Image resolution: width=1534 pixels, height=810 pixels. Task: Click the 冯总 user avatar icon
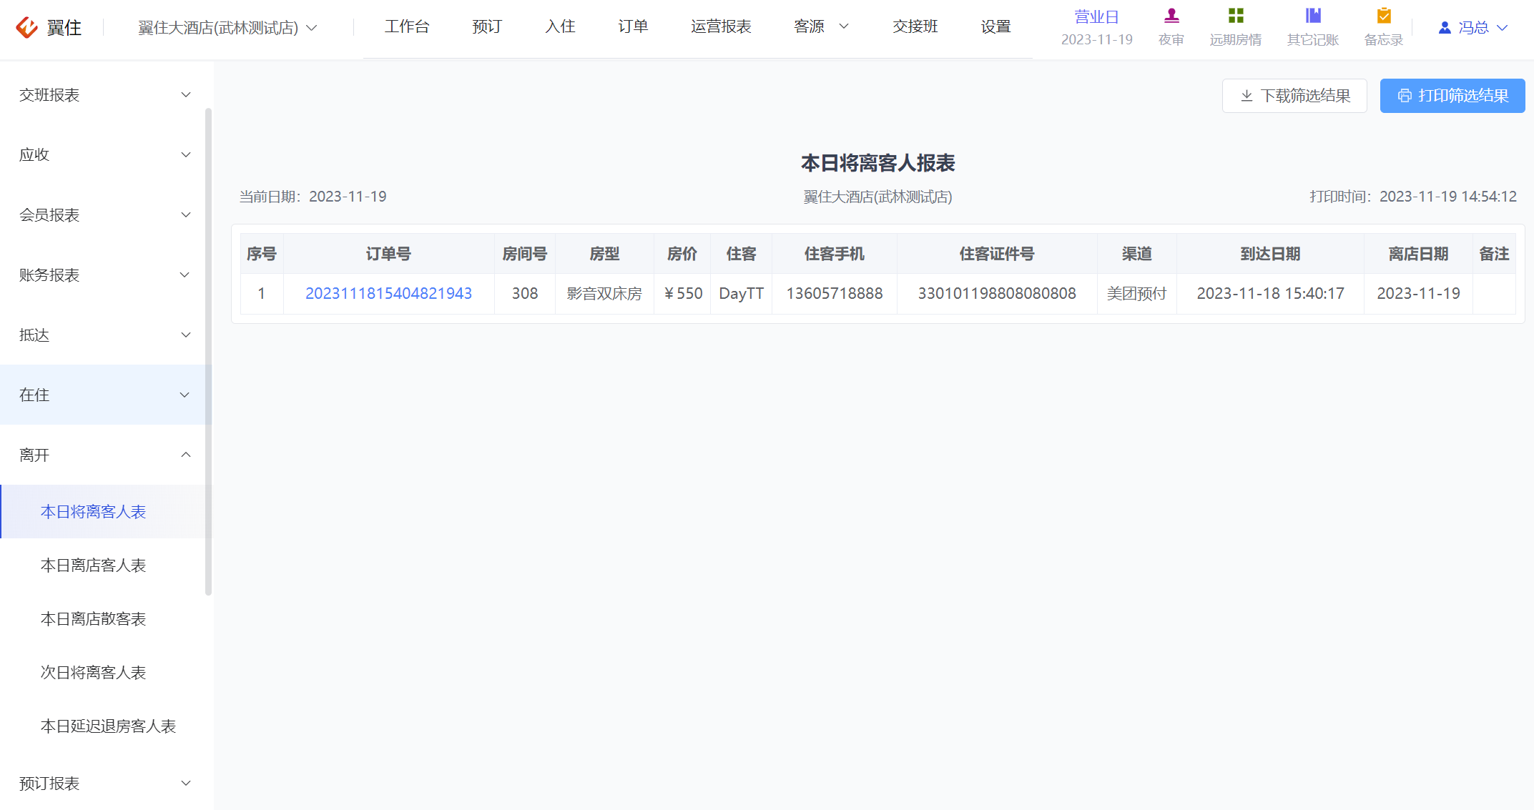coord(1445,28)
